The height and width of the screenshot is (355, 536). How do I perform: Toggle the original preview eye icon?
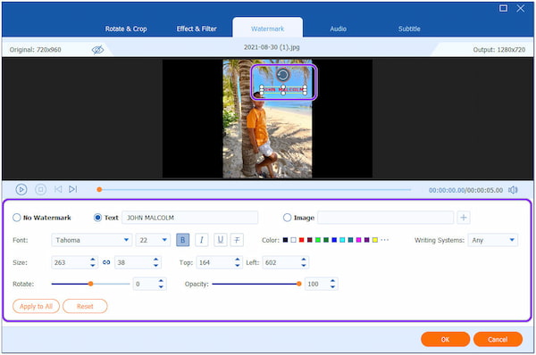[97, 50]
